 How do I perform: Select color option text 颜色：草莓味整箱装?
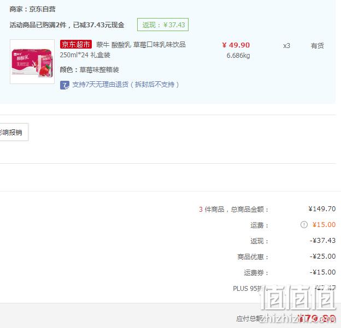pyautogui.click(x=90, y=70)
